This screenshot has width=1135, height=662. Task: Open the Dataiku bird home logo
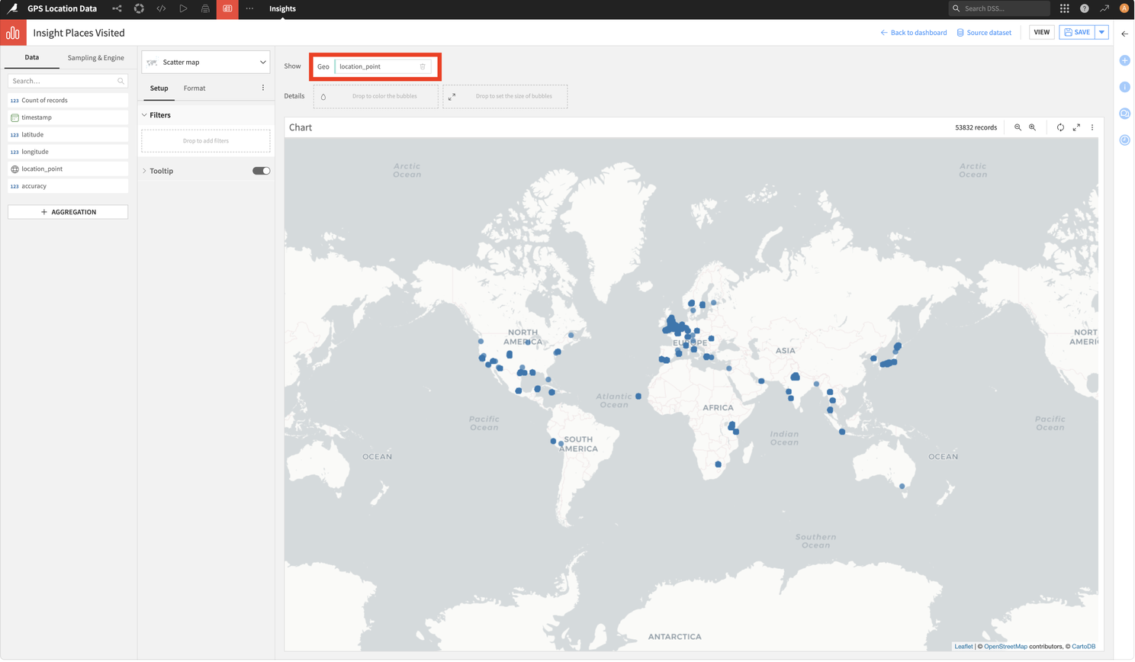click(12, 8)
